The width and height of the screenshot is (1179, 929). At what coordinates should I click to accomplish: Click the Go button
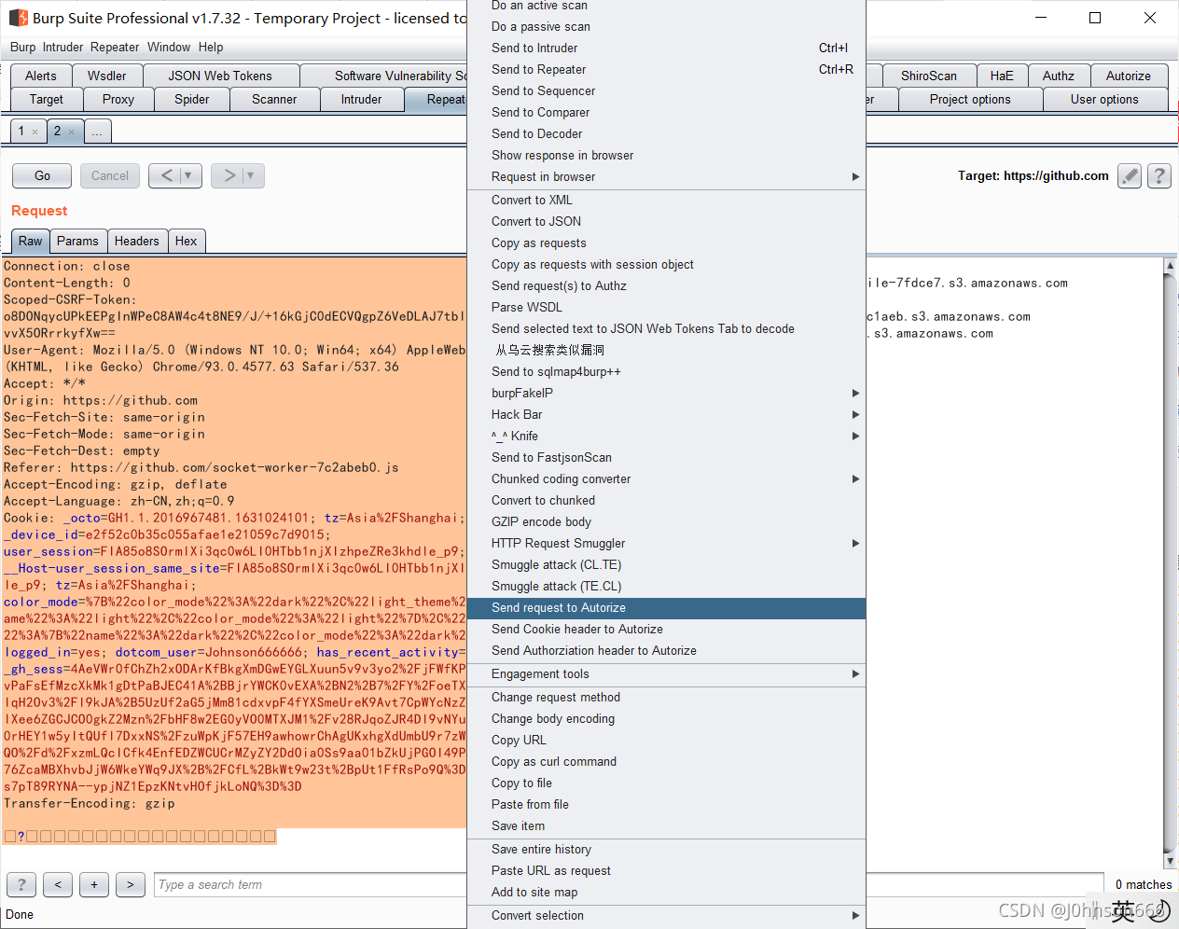[x=42, y=175]
